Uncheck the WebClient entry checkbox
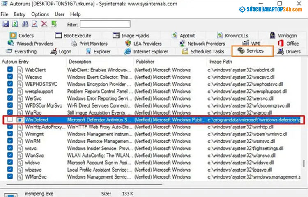Screen dimensions: 308x197 tap(10, 69)
